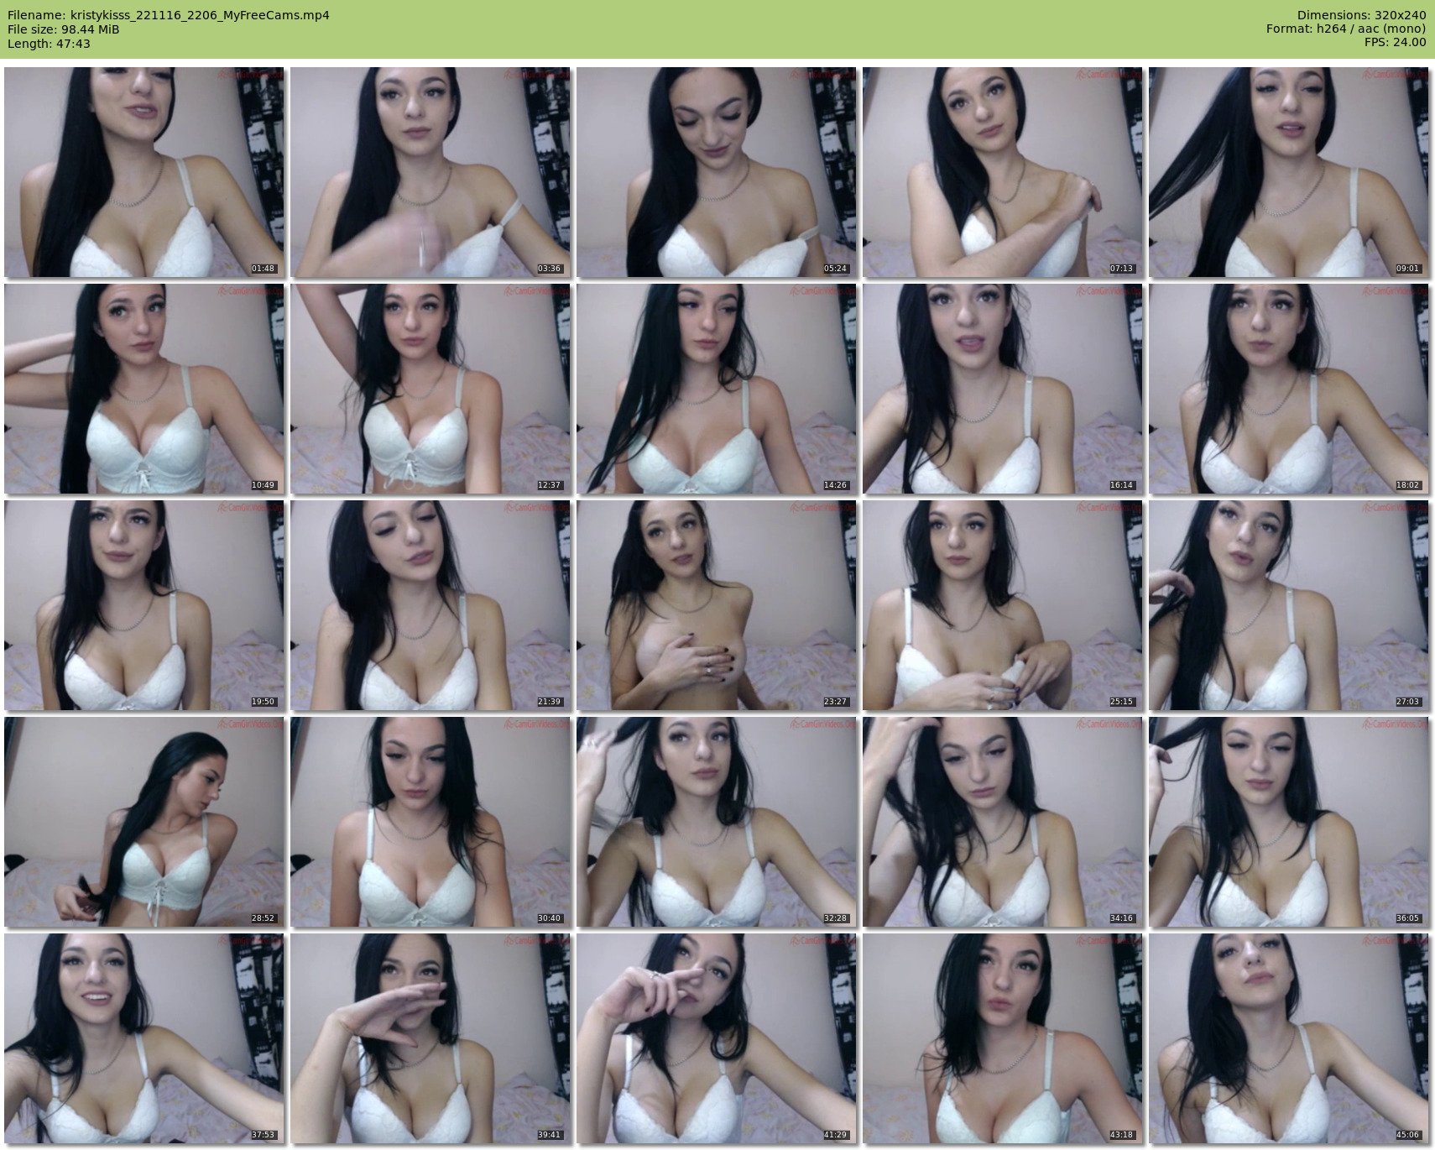Click the File size 98.44 MiB text
The width and height of the screenshot is (1435, 1150).
coord(63,29)
